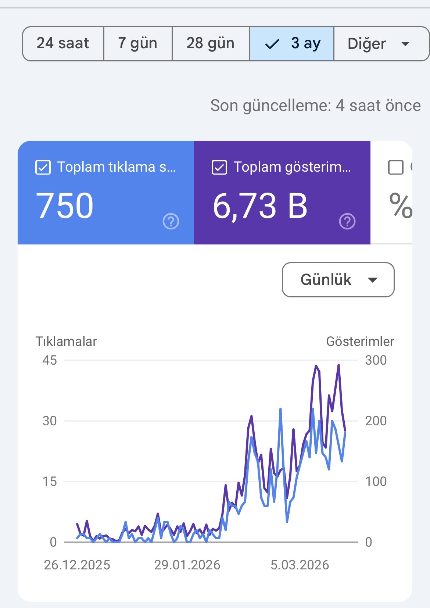
Task: Click the Günlük dropdown arrow icon
Action: pyautogui.click(x=373, y=280)
